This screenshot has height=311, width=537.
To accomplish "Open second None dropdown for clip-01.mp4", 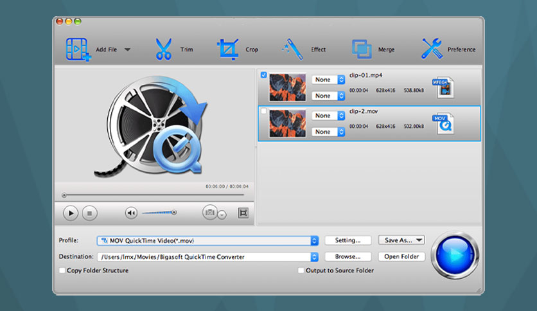I will pos(328,96).
